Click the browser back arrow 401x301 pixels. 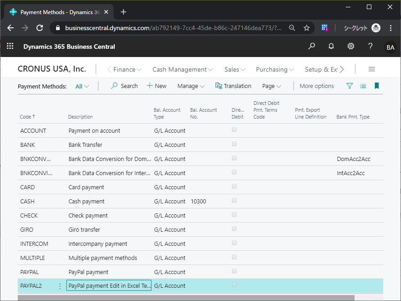coord(10,28)
